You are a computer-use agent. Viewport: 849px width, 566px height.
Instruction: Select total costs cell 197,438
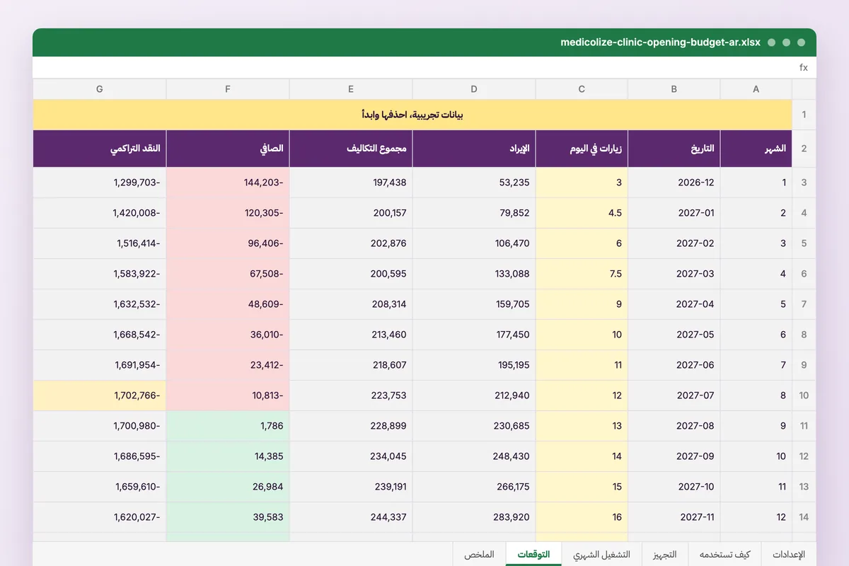pyautogui.click(x=351, y=183)
